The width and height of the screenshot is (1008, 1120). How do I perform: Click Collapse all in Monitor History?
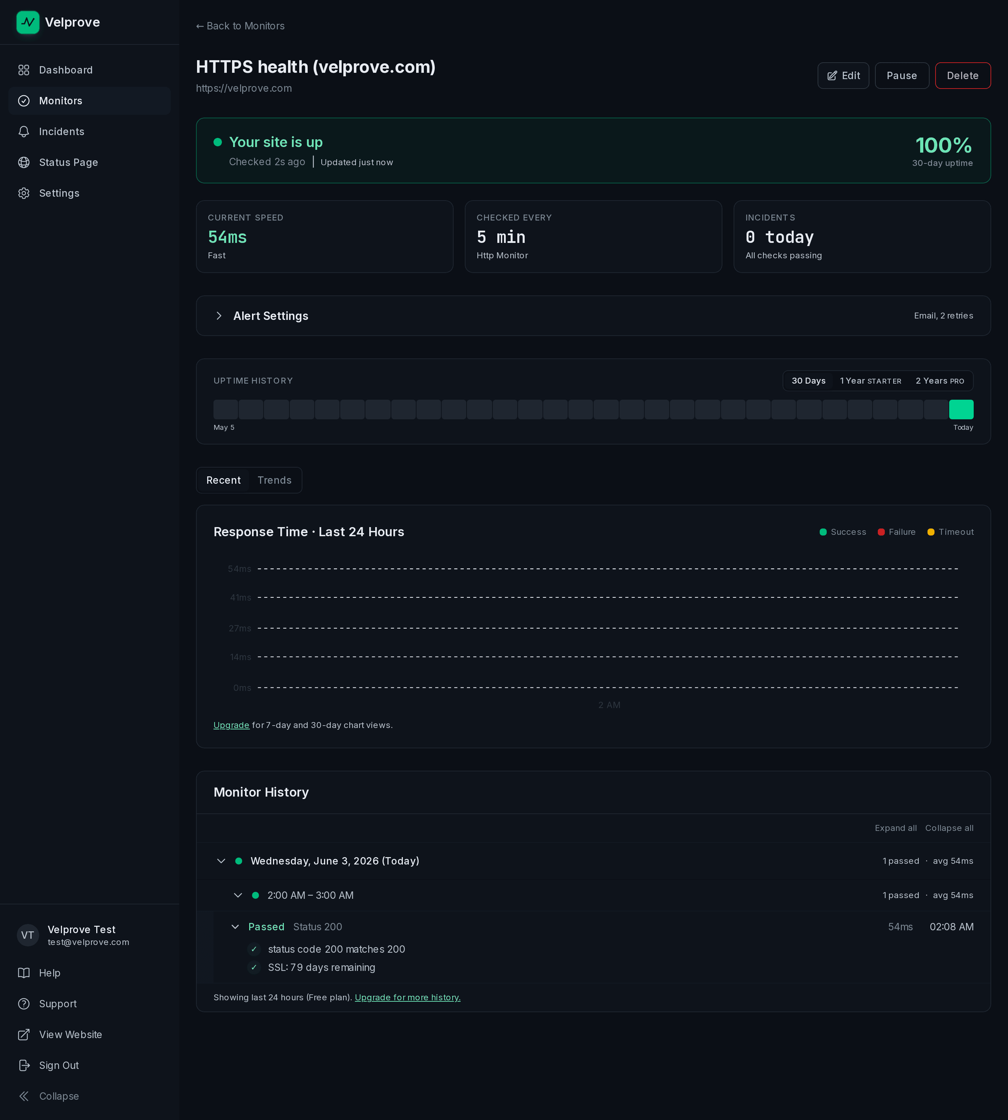tap(949, 828)
